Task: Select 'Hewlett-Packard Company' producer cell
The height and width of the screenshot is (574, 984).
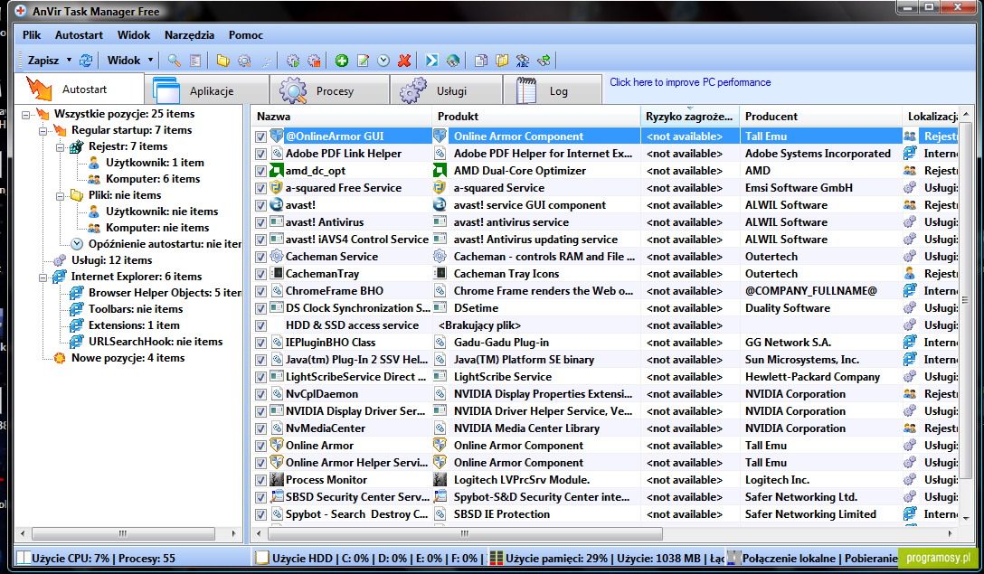Action: 813,377
